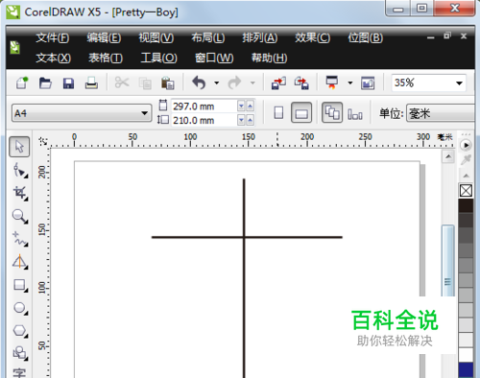Expand the undo history dropdown arrow
This screenshot has width=480, height=378.
[x=217, y=83]
